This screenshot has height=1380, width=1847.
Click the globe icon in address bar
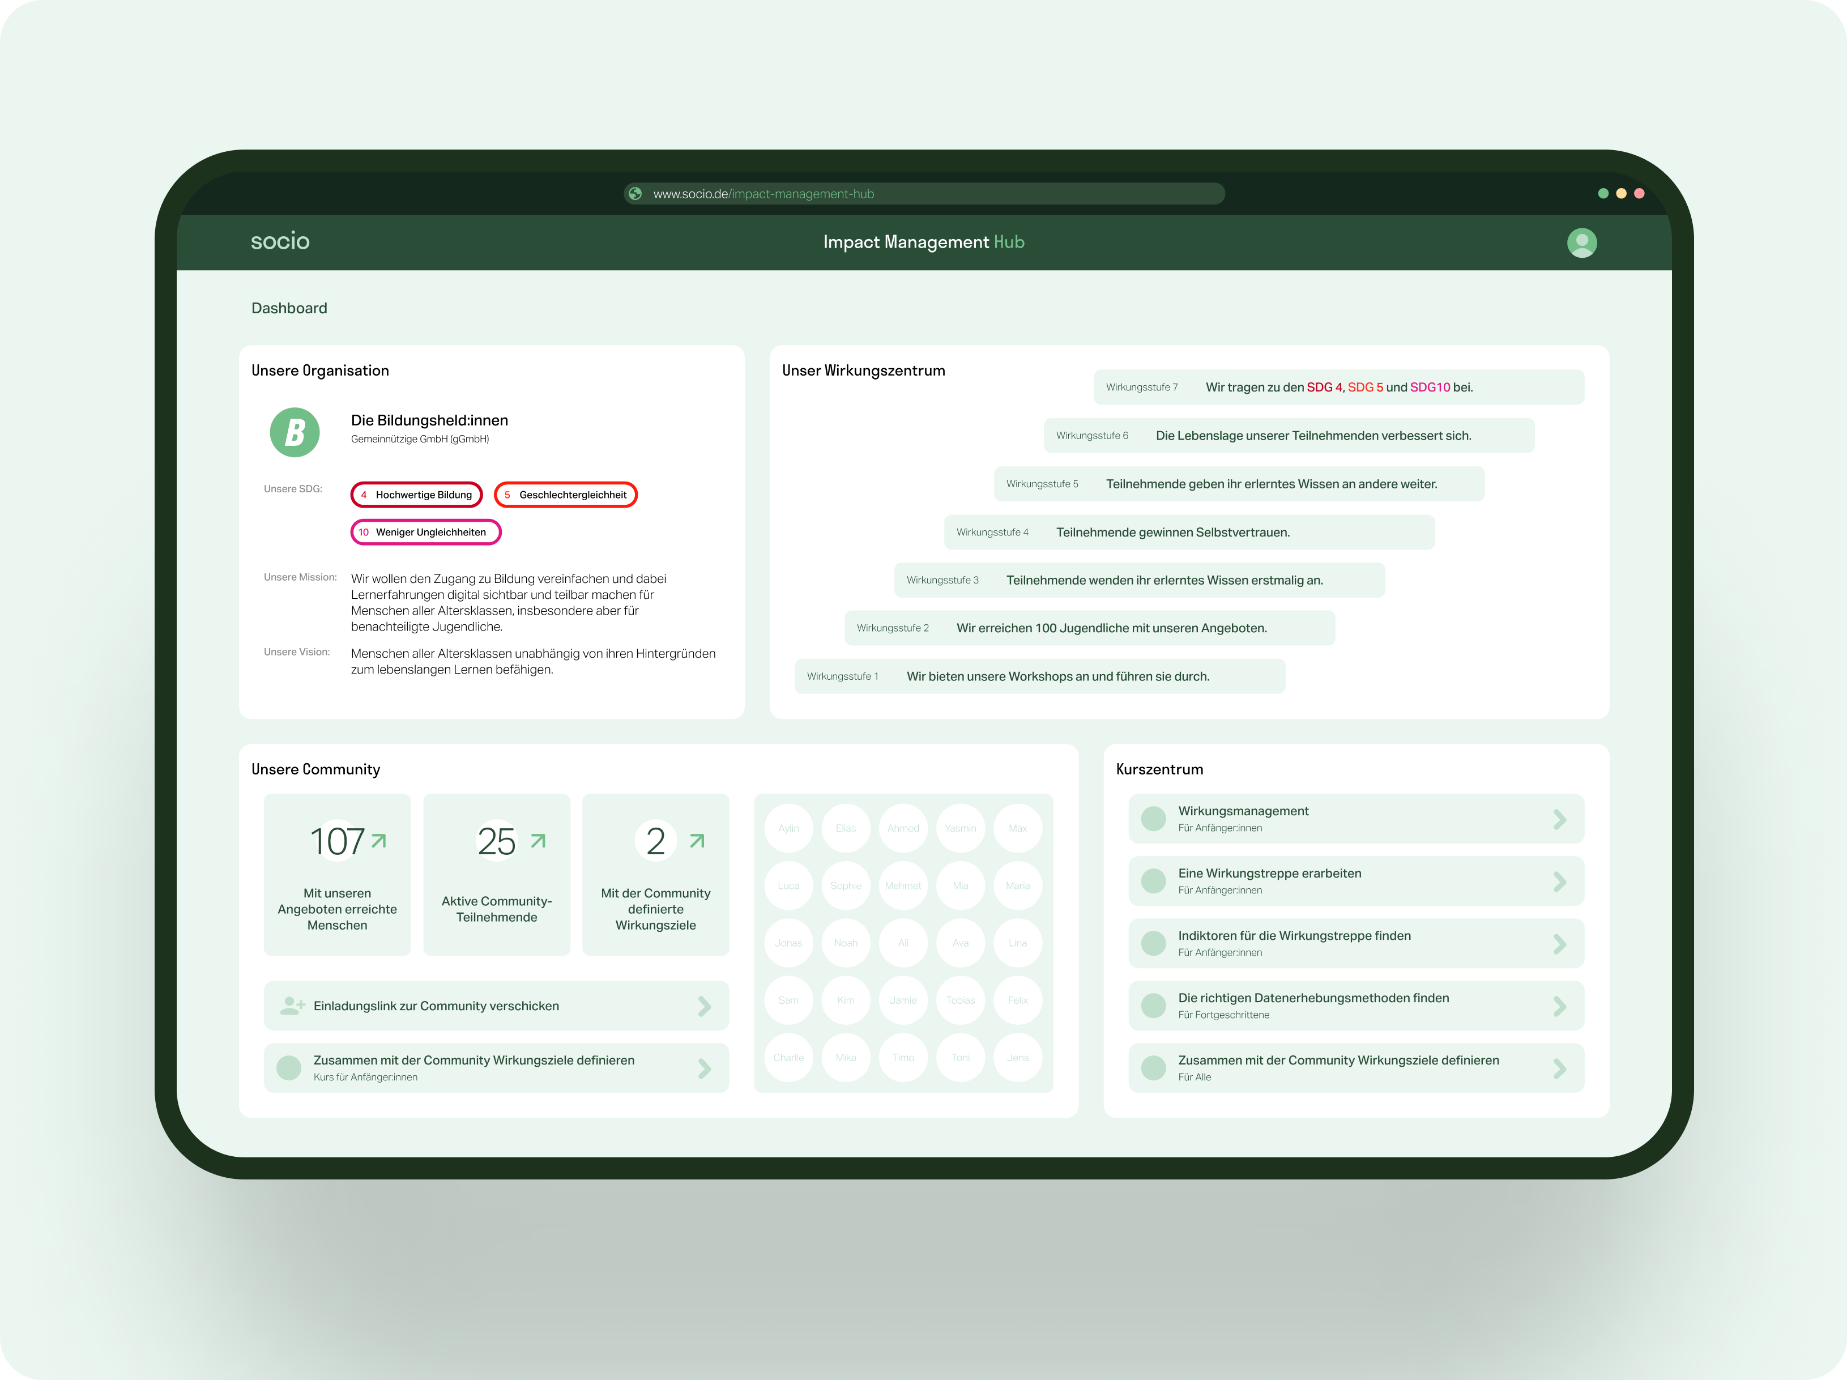pyautogui.click(x=635, y=194)
